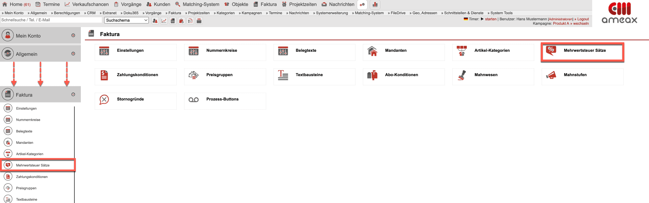Select Verkaufschancen in top navigation
Screen dimensions: 649x203
click(87, 4)
